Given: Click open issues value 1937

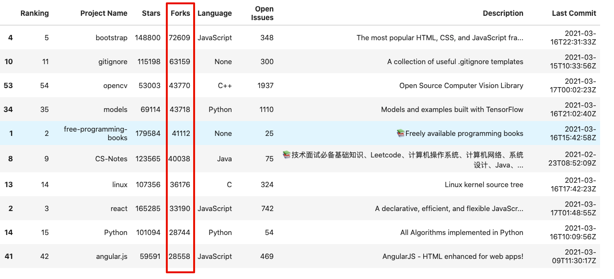Looking at the screenshot, I should (265, 86).
